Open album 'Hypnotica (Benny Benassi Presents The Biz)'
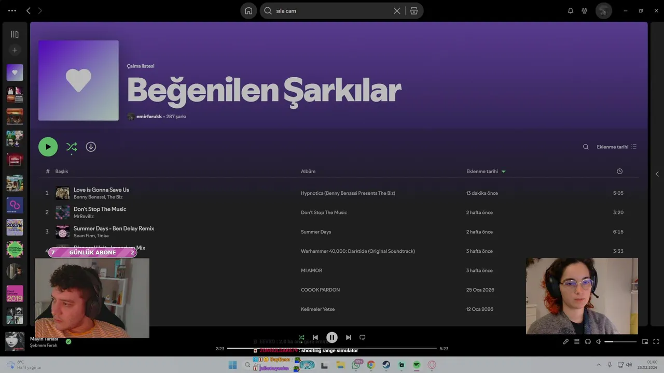Screen dimensions: 664x373 pos(348,193)
